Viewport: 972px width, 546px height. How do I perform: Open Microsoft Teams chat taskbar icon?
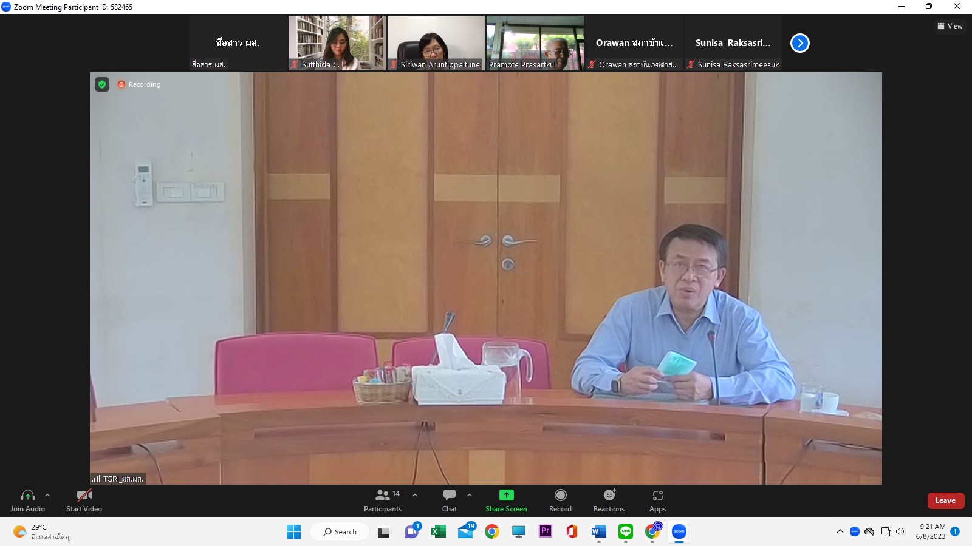tap(412, 532)
